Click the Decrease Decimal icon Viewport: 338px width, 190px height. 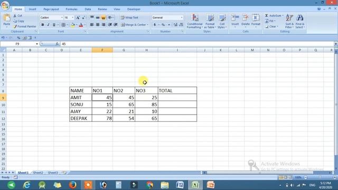(x=181, y=25)
